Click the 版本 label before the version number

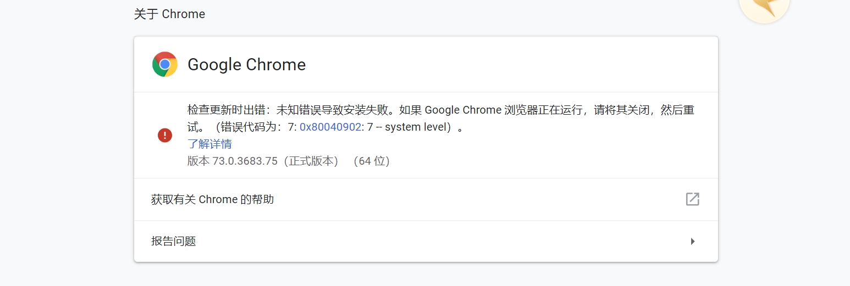(198, 161)
